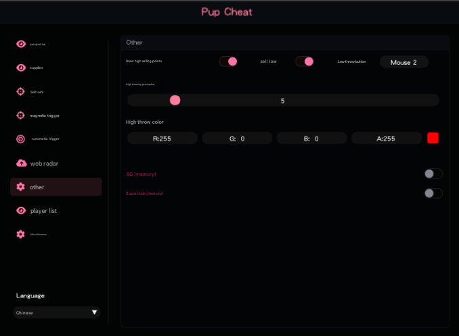Click the A:255 alpha field
The width and height of the screenshot is (459, 336).
[387, 139]
